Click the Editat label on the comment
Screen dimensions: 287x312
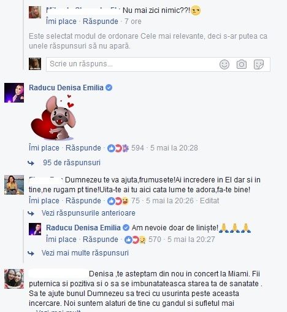(209, 201)
